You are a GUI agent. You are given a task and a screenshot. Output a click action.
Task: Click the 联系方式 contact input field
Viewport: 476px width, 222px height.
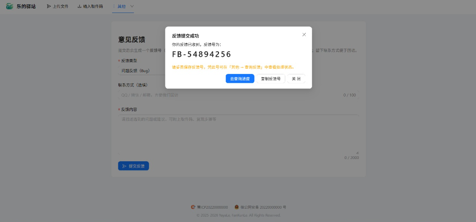238,95
